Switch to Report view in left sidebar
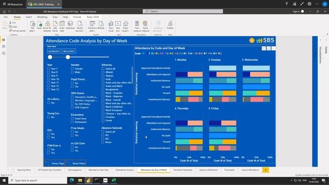The height and width of the screenshot is (185, 329). coord(4,40)
